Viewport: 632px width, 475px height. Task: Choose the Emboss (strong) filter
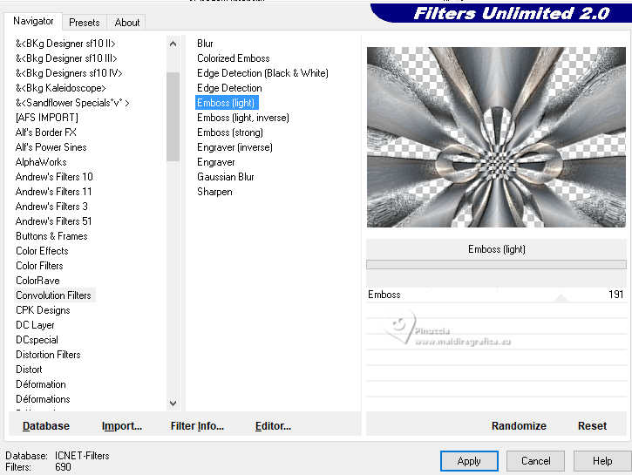230,132
